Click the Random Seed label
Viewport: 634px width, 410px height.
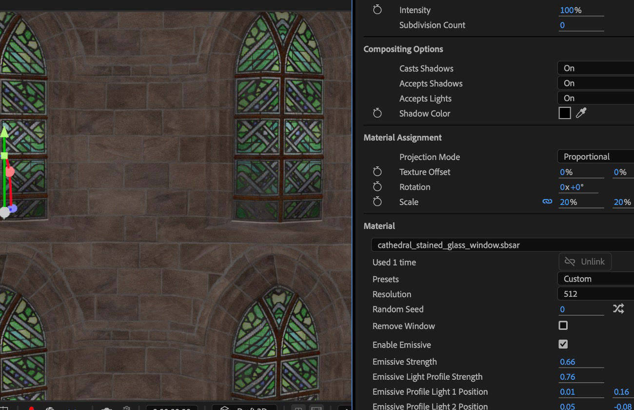click(x=398, y=309)
